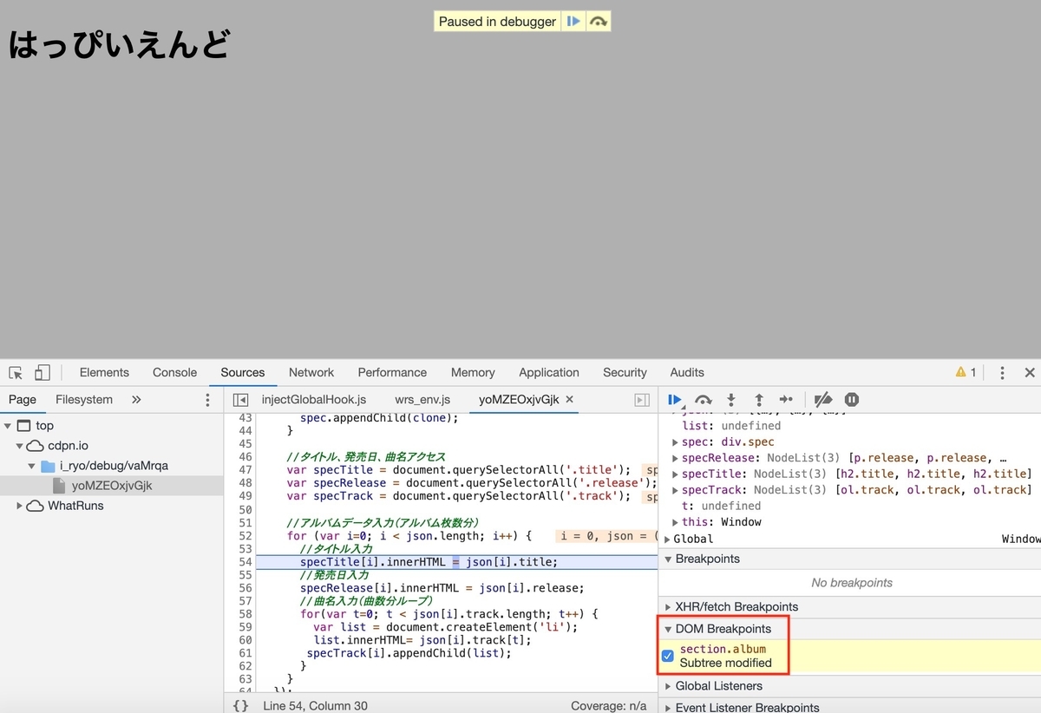The height and width of the screenshot is (713, 1041).
Task: Expand the spec: div.spec scope variable
Action: tap(676, 442)
